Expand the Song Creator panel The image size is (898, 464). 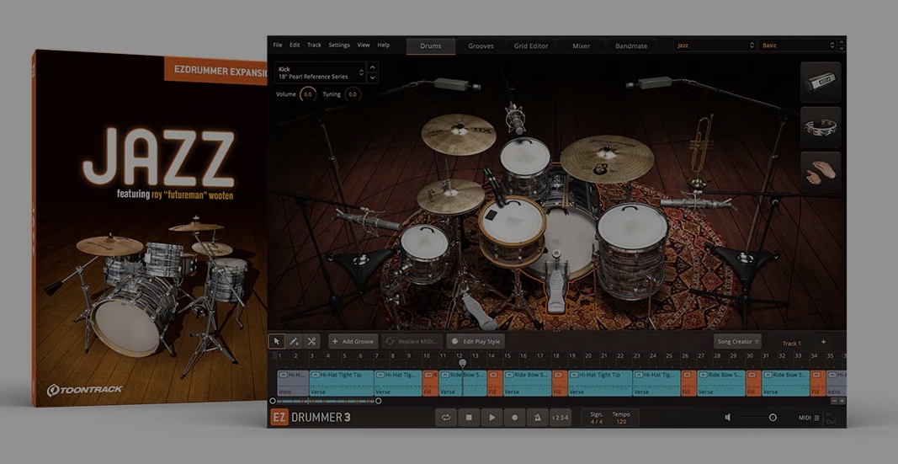pyautogui.click(x=737, y=341)
